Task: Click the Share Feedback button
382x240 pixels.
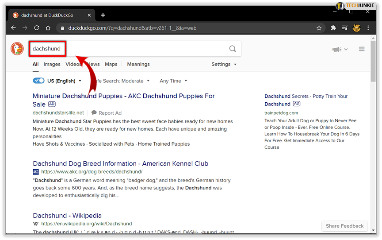Action: (x=344, y=226)
